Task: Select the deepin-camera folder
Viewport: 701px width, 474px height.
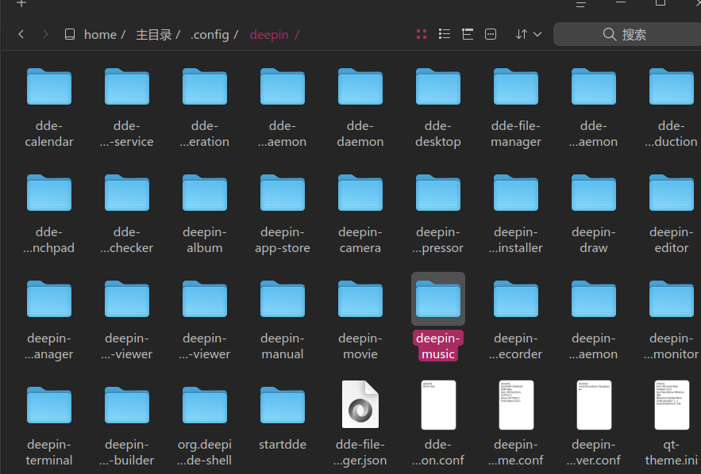Action: (x=360, y=214)
